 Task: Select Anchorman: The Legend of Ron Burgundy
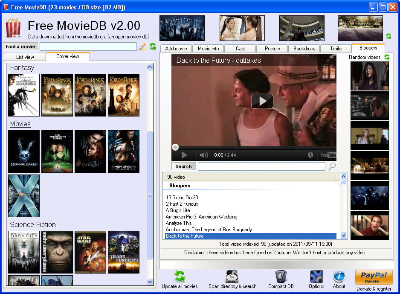coord(209,230)
